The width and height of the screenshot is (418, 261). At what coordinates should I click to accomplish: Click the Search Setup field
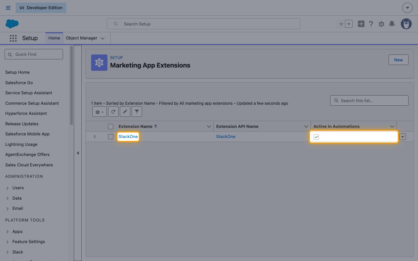tap(203, 24)
